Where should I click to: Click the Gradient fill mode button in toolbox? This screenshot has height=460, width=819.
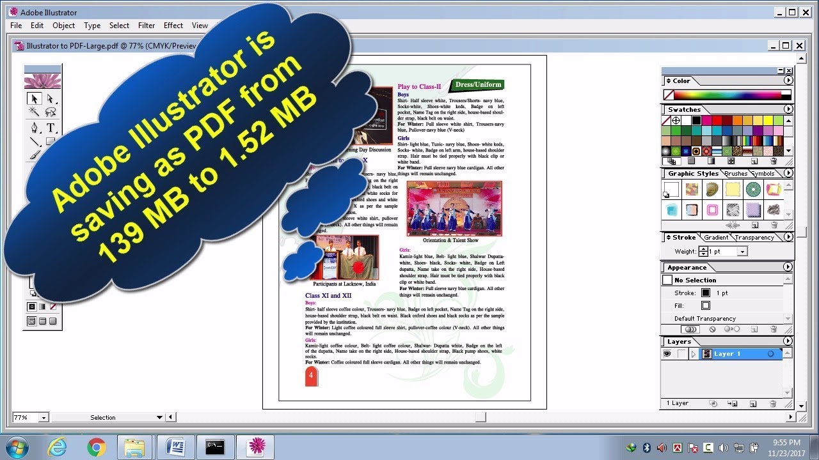[42, 307]
